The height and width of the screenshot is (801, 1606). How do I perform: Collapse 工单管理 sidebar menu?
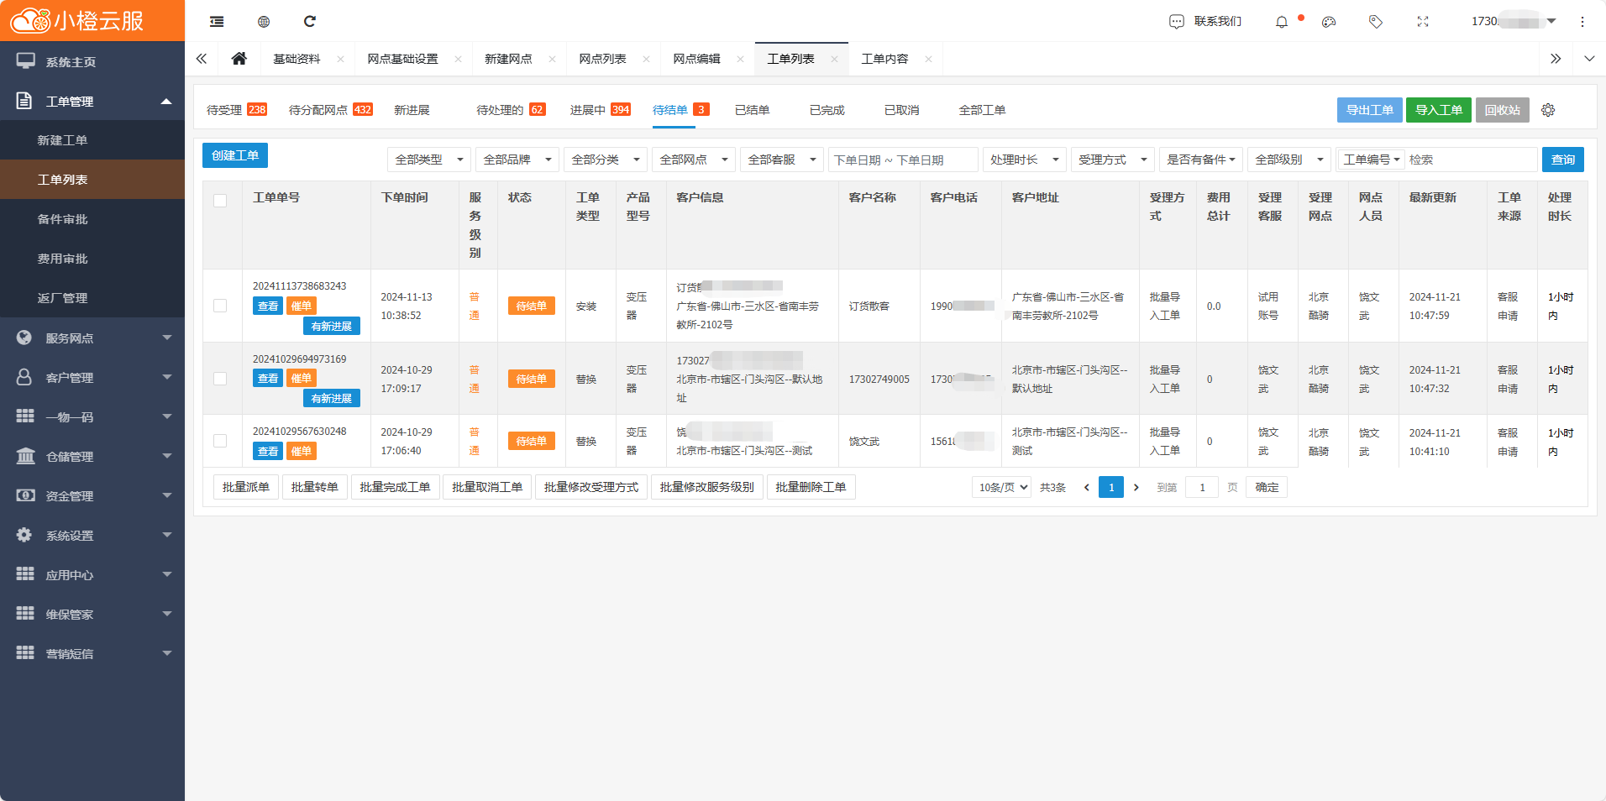[92, 101]
